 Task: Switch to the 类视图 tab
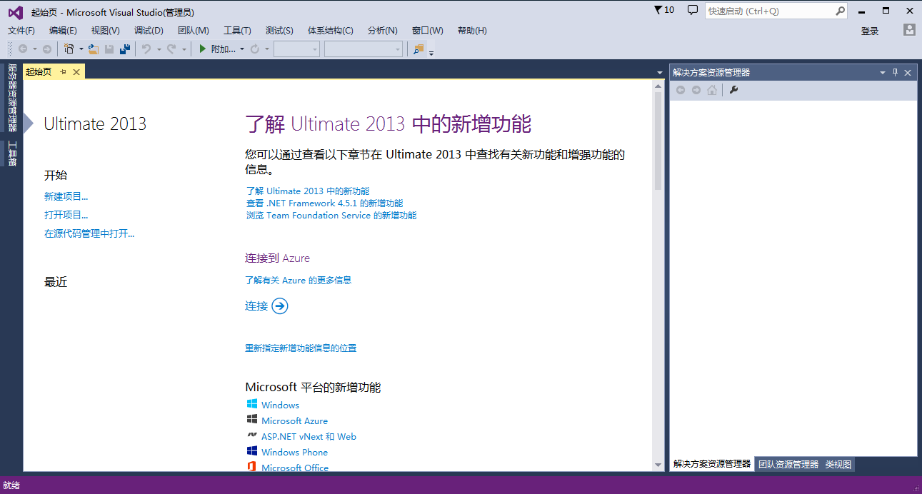pos(838,464)
